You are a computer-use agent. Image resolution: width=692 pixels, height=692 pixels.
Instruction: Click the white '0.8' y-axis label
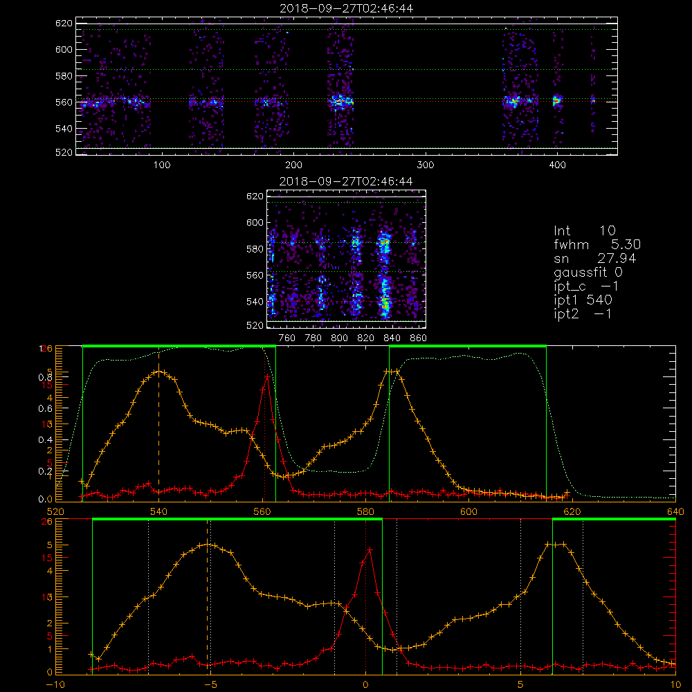pyautogui.click(x=46, y=377)
